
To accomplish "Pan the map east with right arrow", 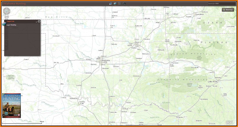I will (x=9, y=11).
